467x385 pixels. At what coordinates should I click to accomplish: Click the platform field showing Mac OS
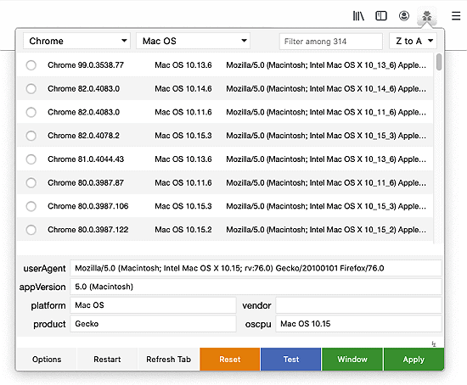153,305
